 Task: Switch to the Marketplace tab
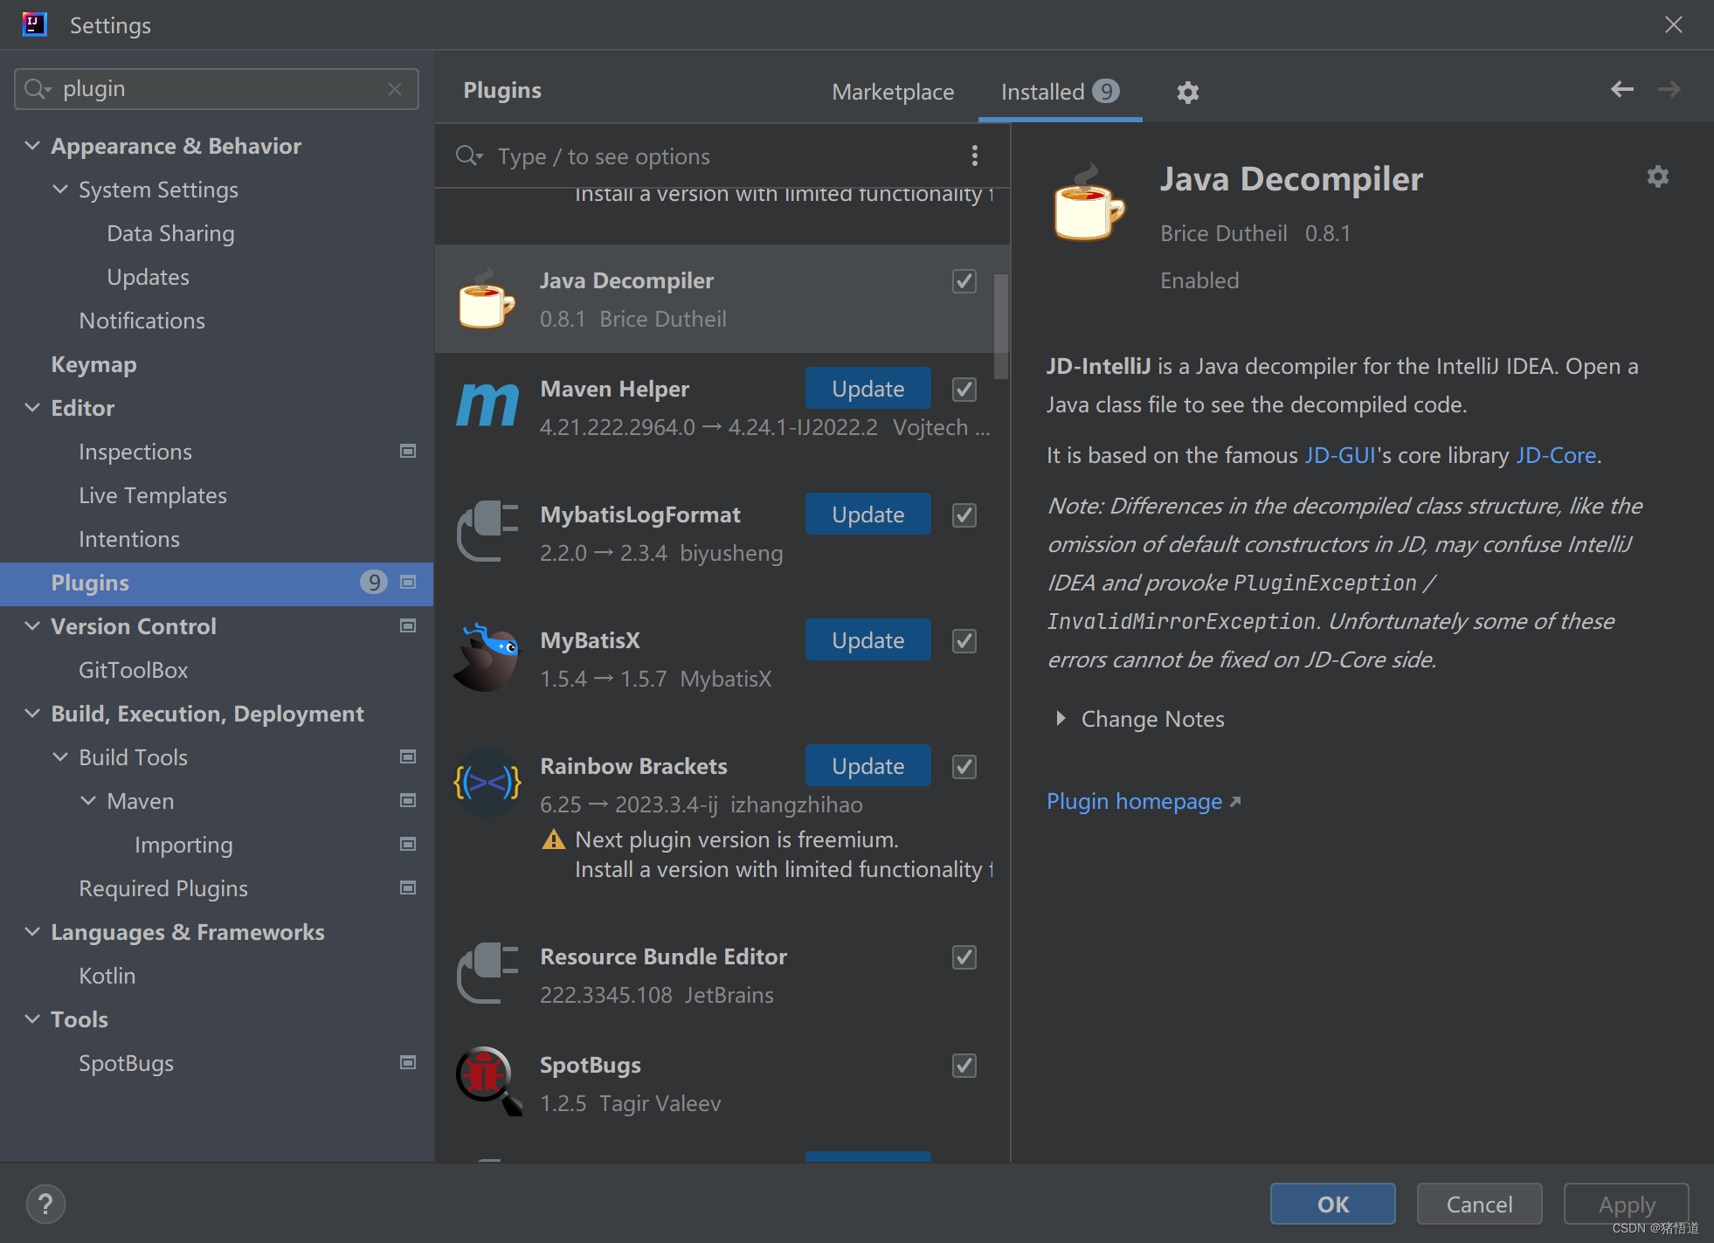click(892, 92)
